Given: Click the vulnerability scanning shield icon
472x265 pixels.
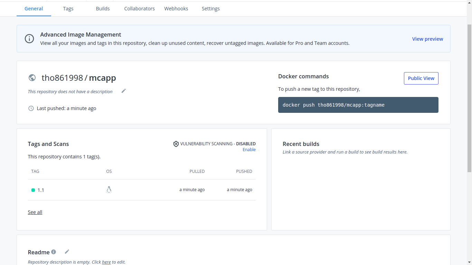Looking at the screenshot, I should pyautogui.click(x=176, y=144).
